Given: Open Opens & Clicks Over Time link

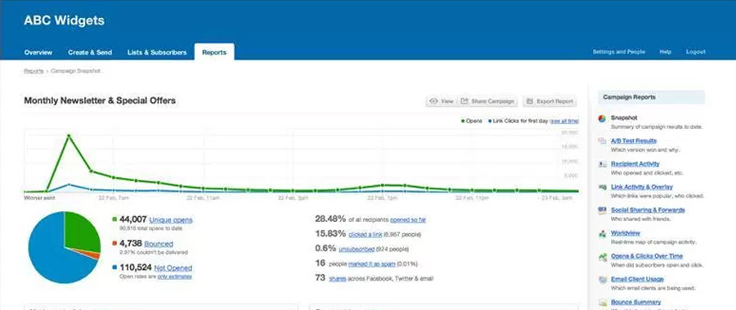Looking at the screenshot, I should coord(647,256).
